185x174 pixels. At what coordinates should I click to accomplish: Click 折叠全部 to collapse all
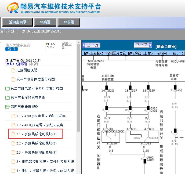pyautogui.click(x=67, y=46)
